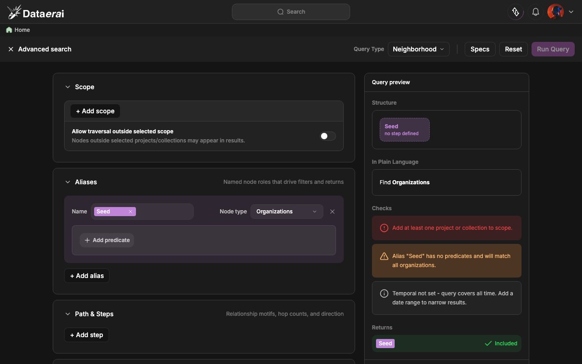582x364 pixels.
Task: Click 'Temporal not set' info message
Action: [x=453, y=298]
